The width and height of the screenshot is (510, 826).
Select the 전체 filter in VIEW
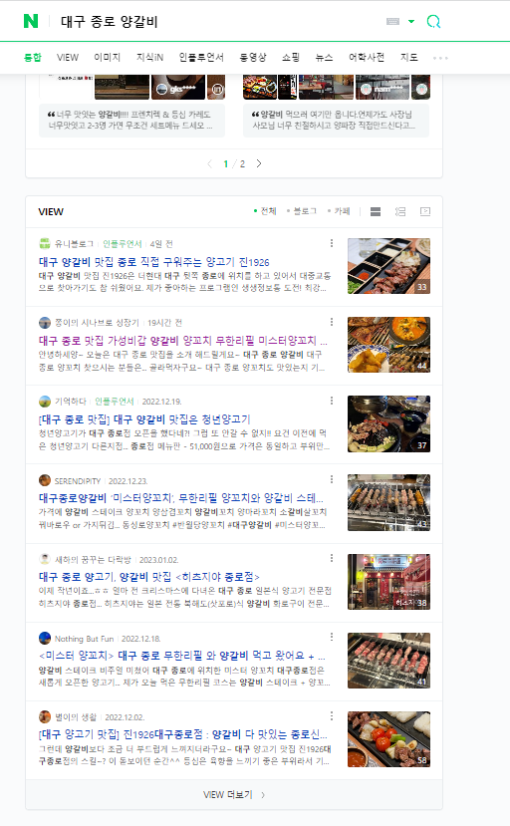[x=265, y=211]
